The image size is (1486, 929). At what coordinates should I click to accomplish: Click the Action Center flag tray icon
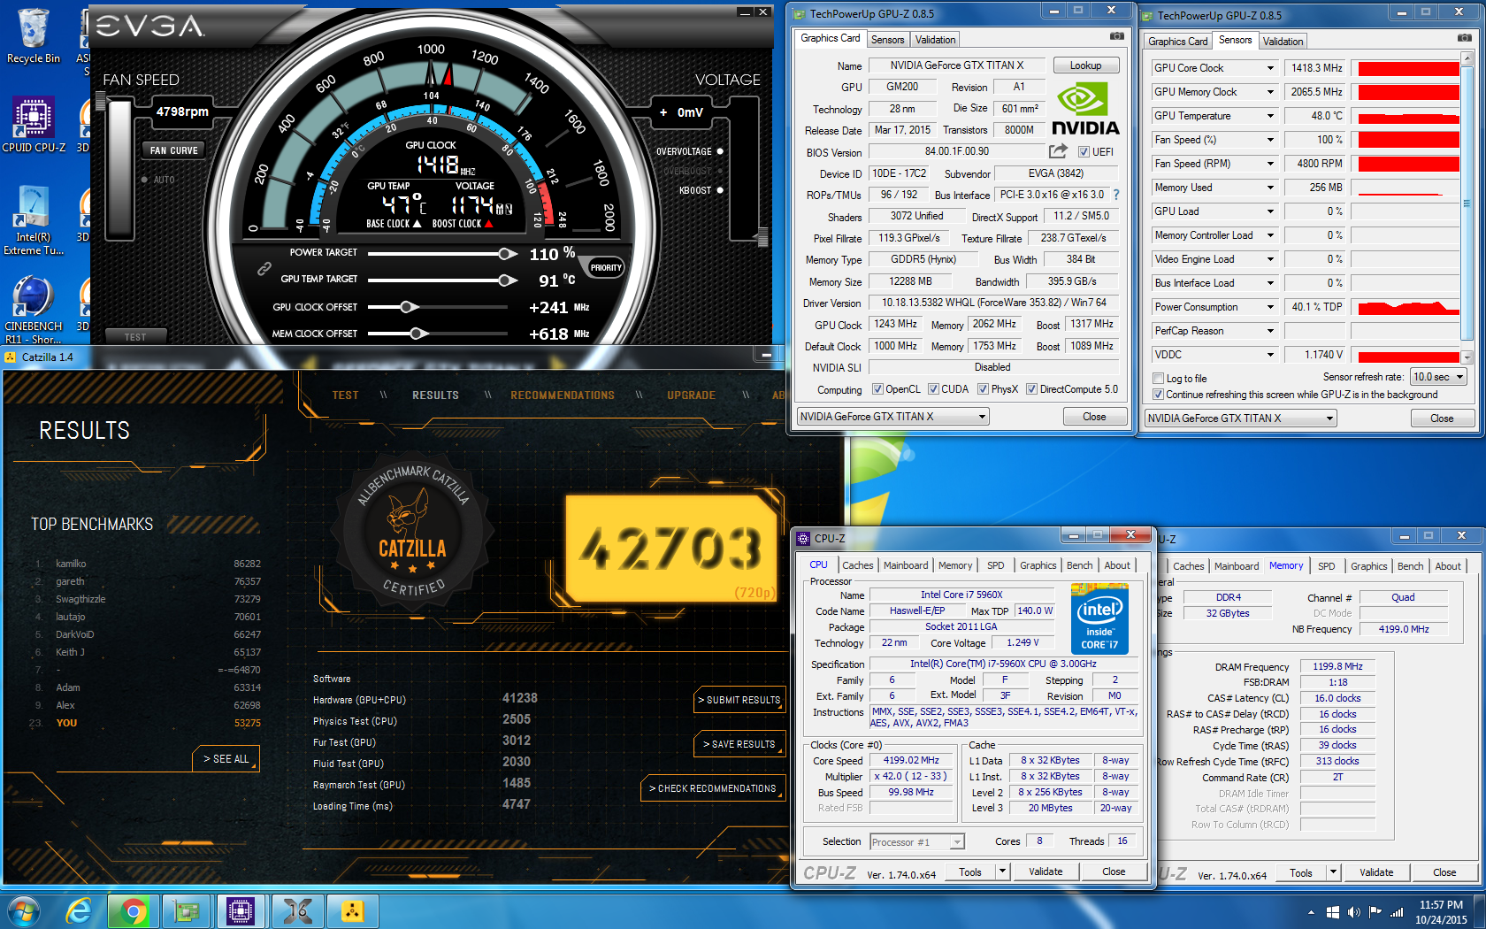click(x=1375, y=912)
